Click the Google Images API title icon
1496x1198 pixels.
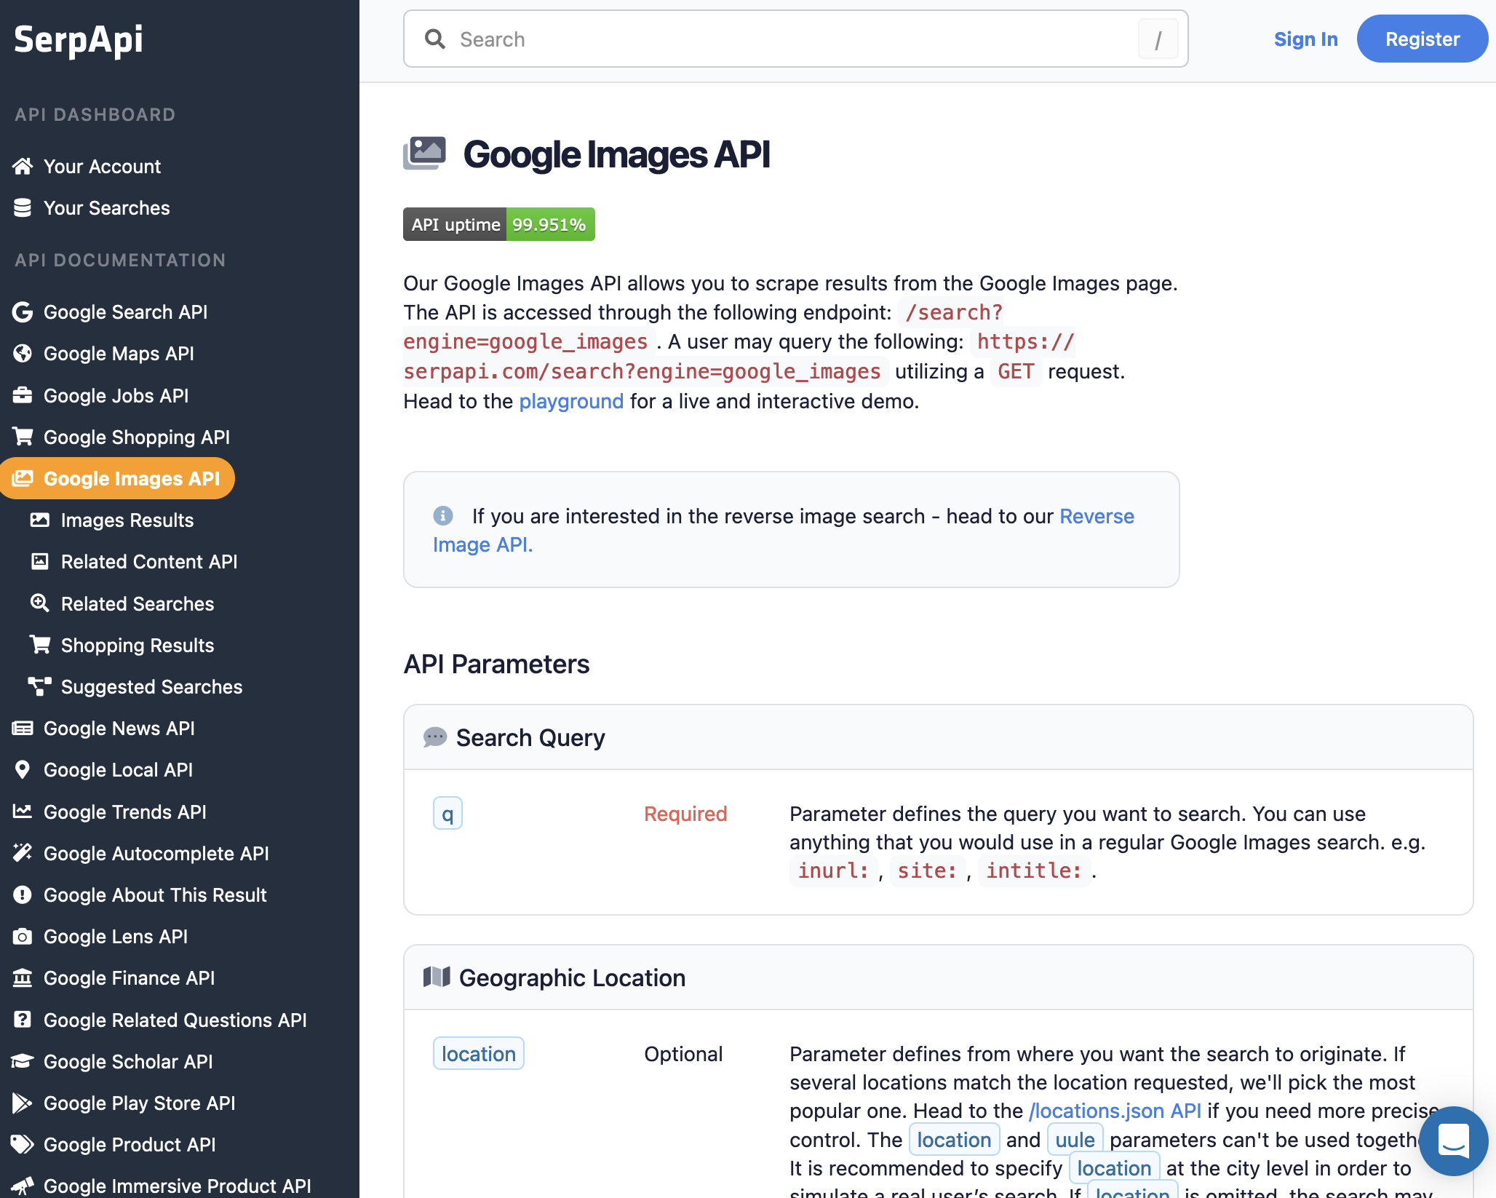pos(424,154)
